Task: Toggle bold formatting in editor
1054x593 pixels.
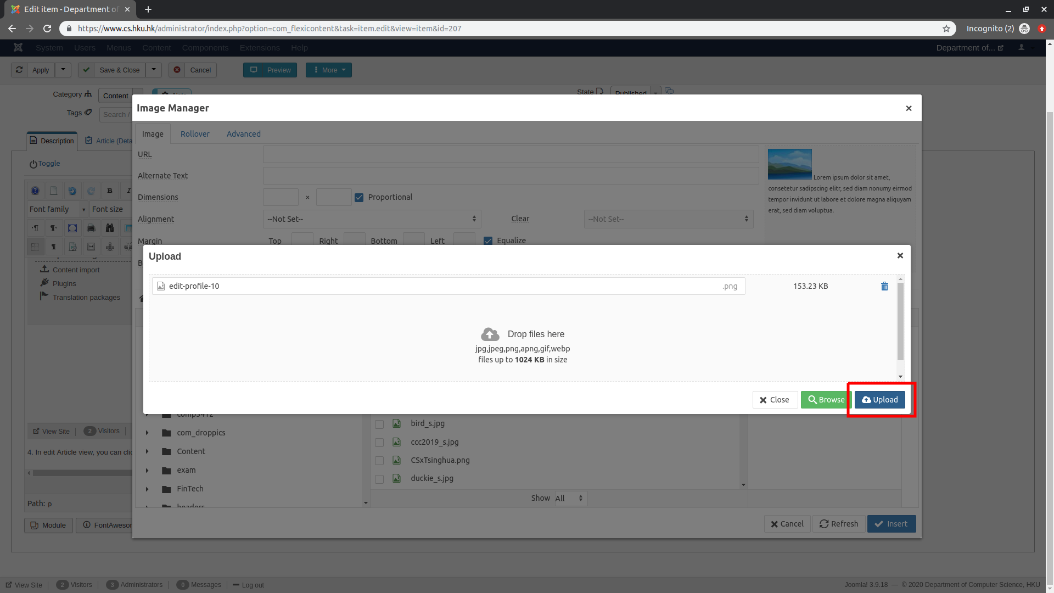Action: [x=110, y=191]
